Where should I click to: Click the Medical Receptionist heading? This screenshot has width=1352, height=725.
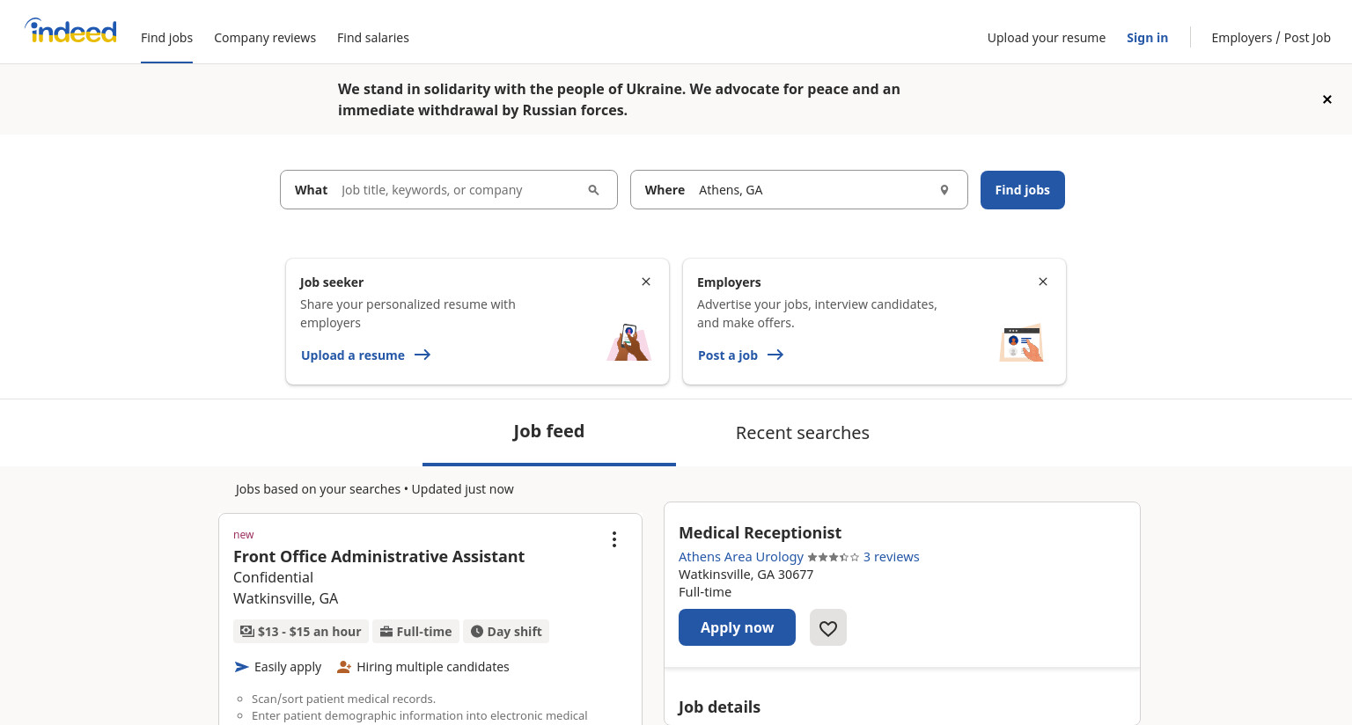(760, 532)
